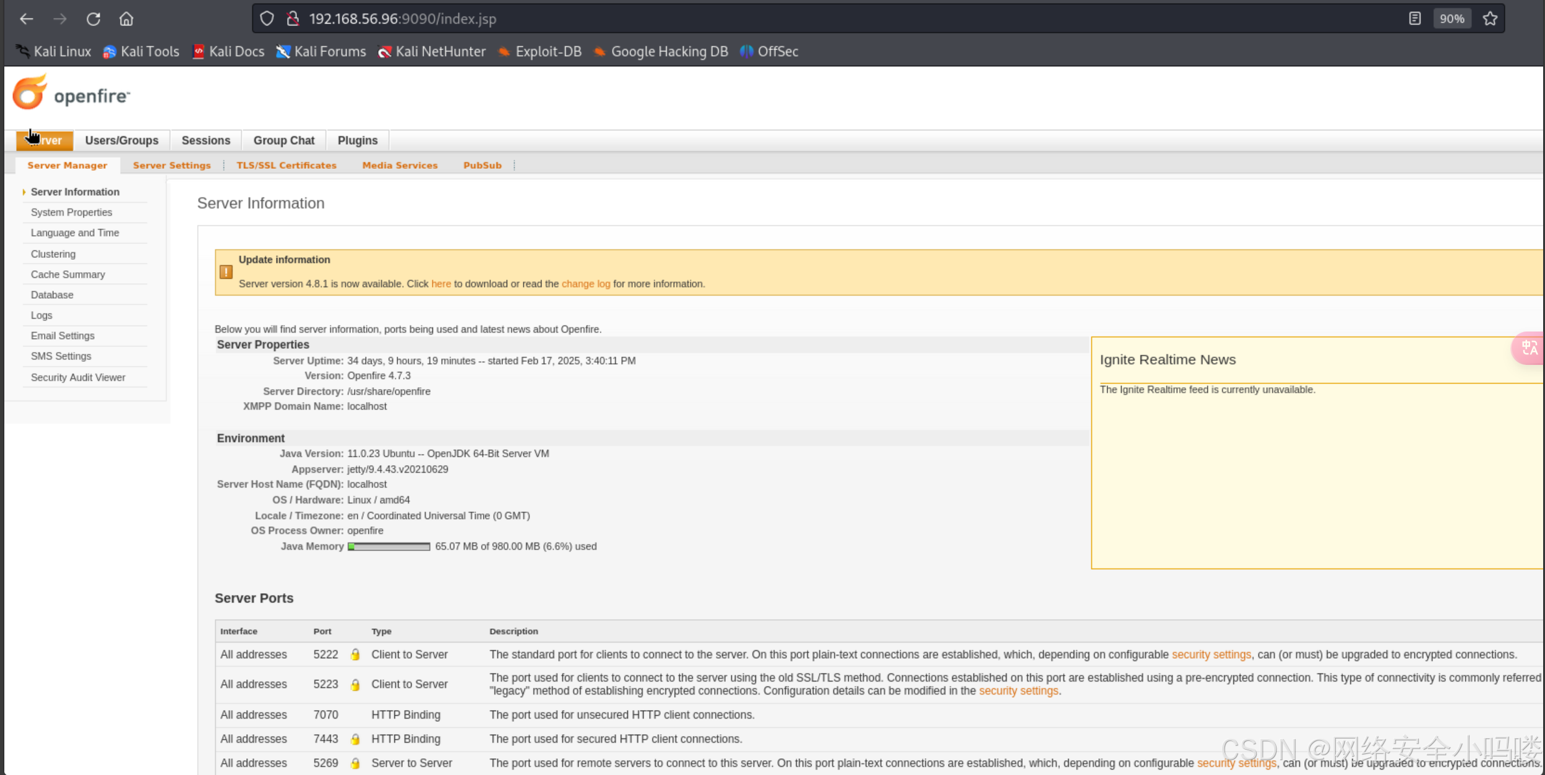Click the browser address bar URL
Viewport: 1545px width, 775px height.
(402, 19)
